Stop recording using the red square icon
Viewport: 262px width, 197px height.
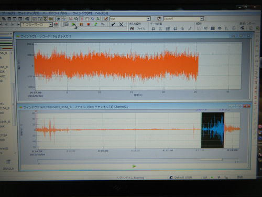click(88, 24)
